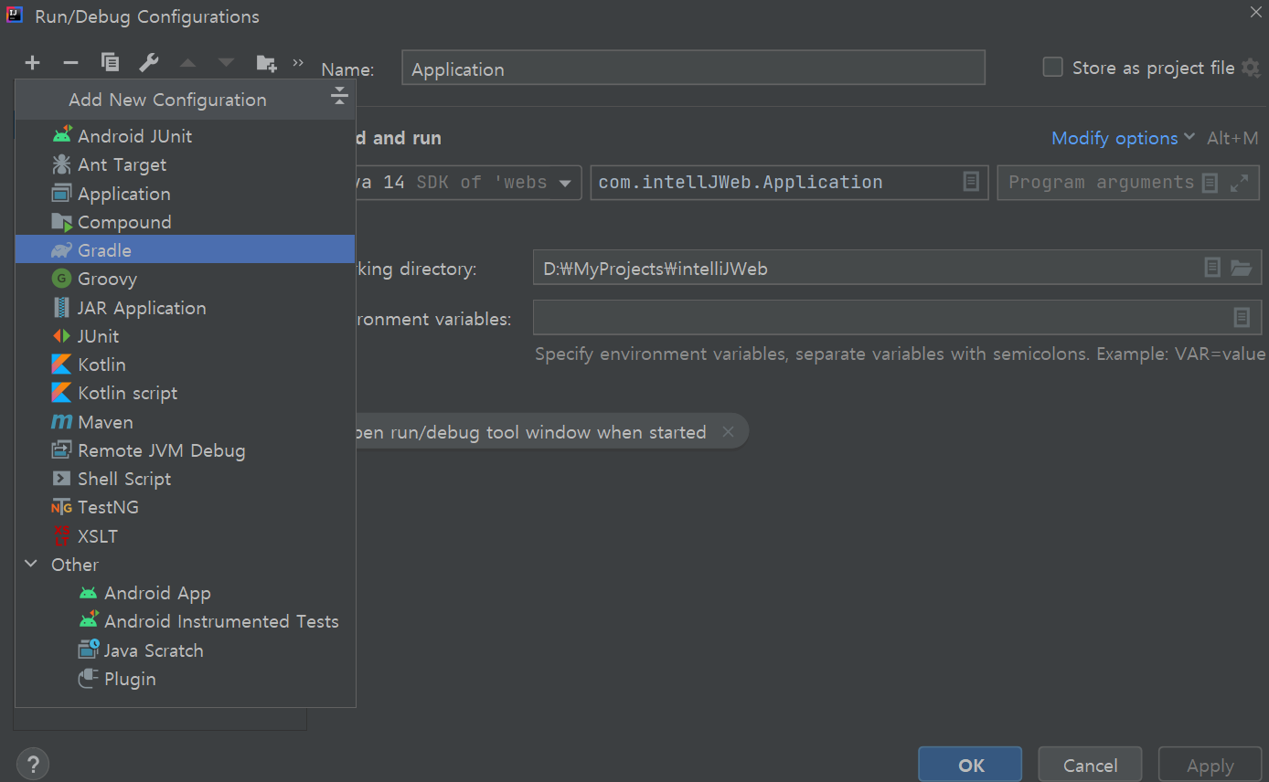The height and width of the screenshot is (782, 1269).
Task: Click the minus Remove Configuration icon
Action: point(70,63)
